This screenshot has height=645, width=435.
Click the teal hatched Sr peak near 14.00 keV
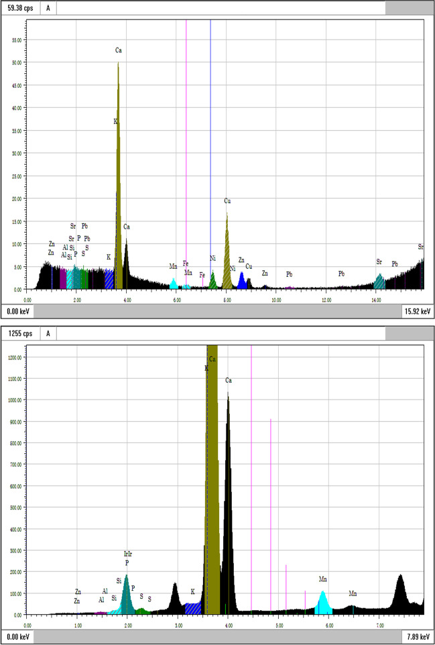tap(379, 282)
